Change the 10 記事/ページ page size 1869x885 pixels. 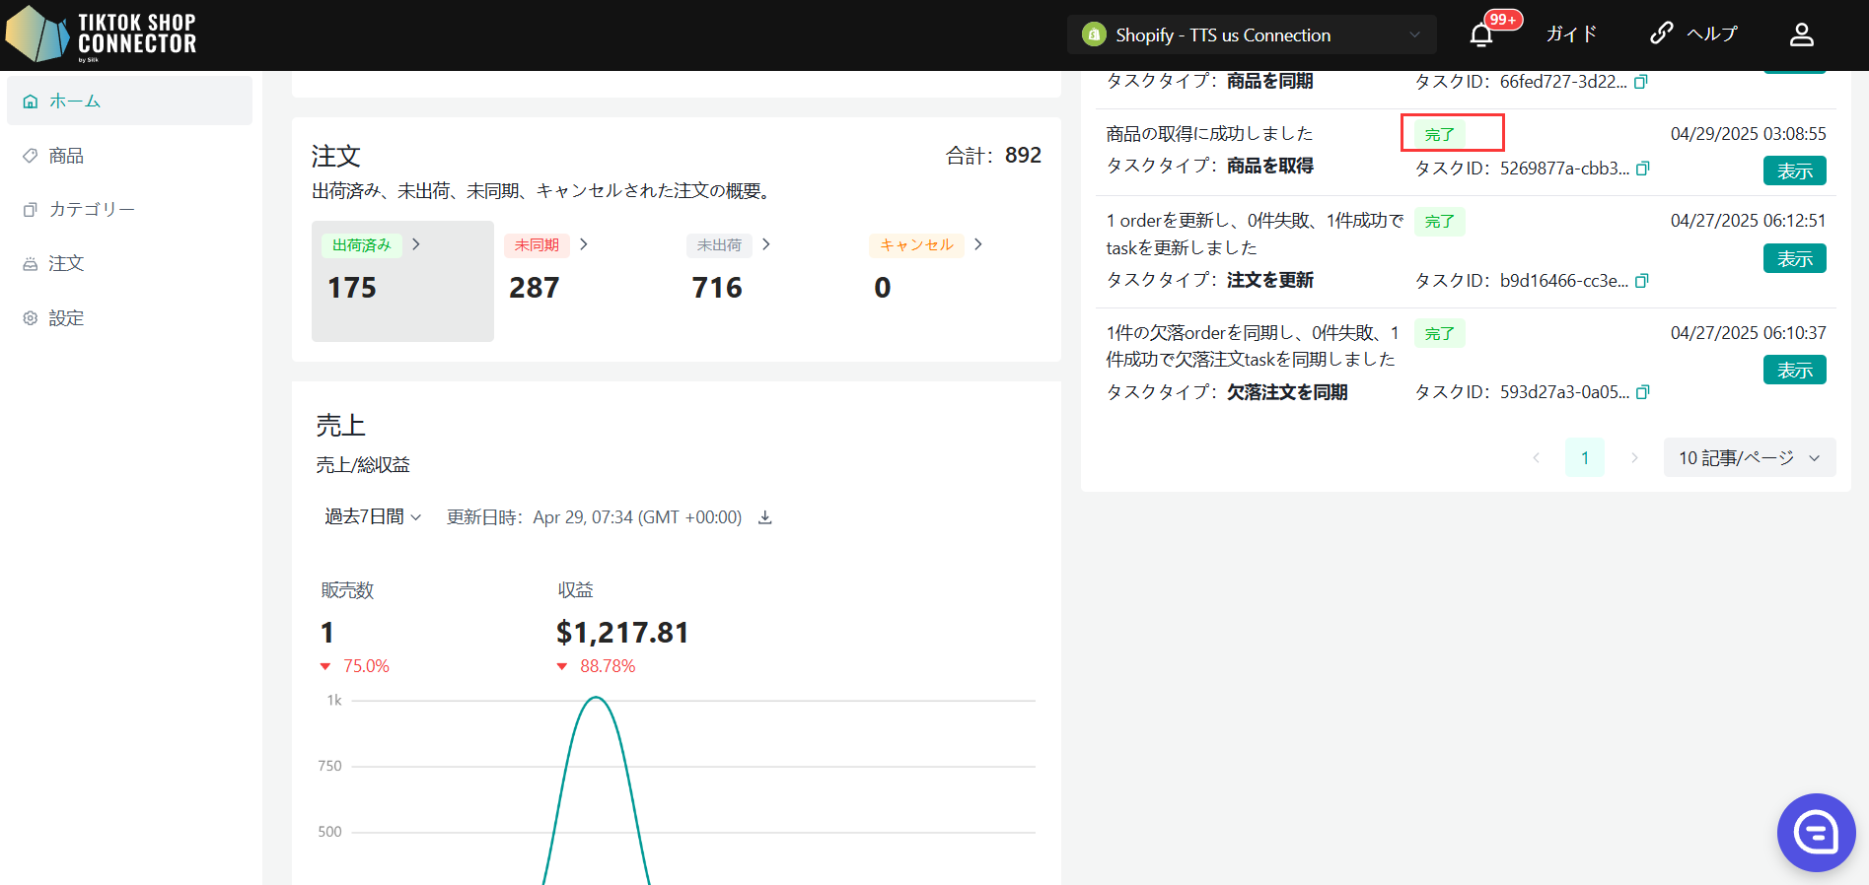[x=1749, y=458]
